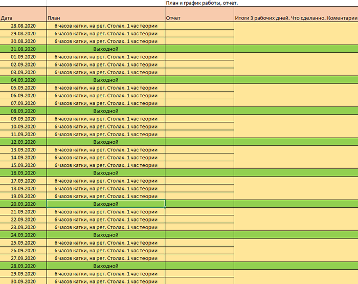Image resolution: width=358 pixels, height=284 pixels.
Task: Click 'Выходной' cell in the 04.09.2020 row
Action: [106, 80]
